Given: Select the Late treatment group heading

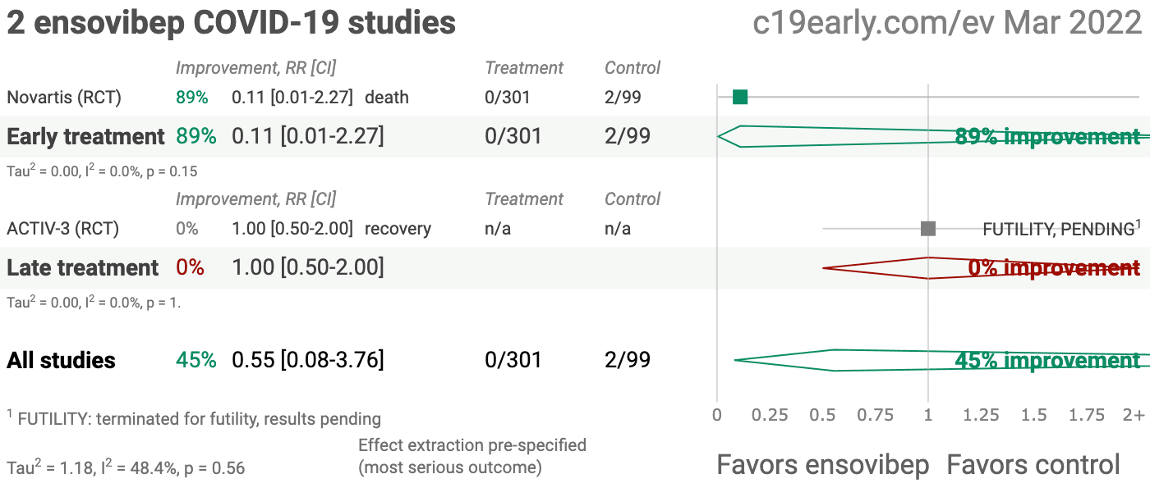Looking at the screenshot, I should click(83, 267).
